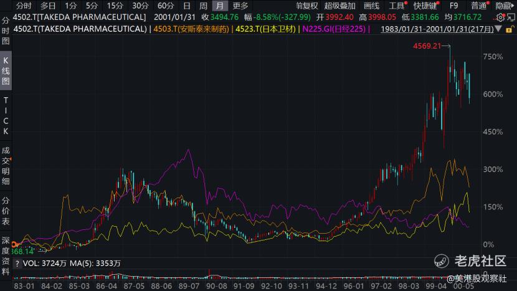Click the pop-out window icon
The height and width of the screenshot is (291, 517).
point(511,17)
